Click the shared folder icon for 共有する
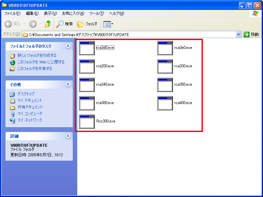Viewport: 263px width, 197px height. click(x=12, y=69)
